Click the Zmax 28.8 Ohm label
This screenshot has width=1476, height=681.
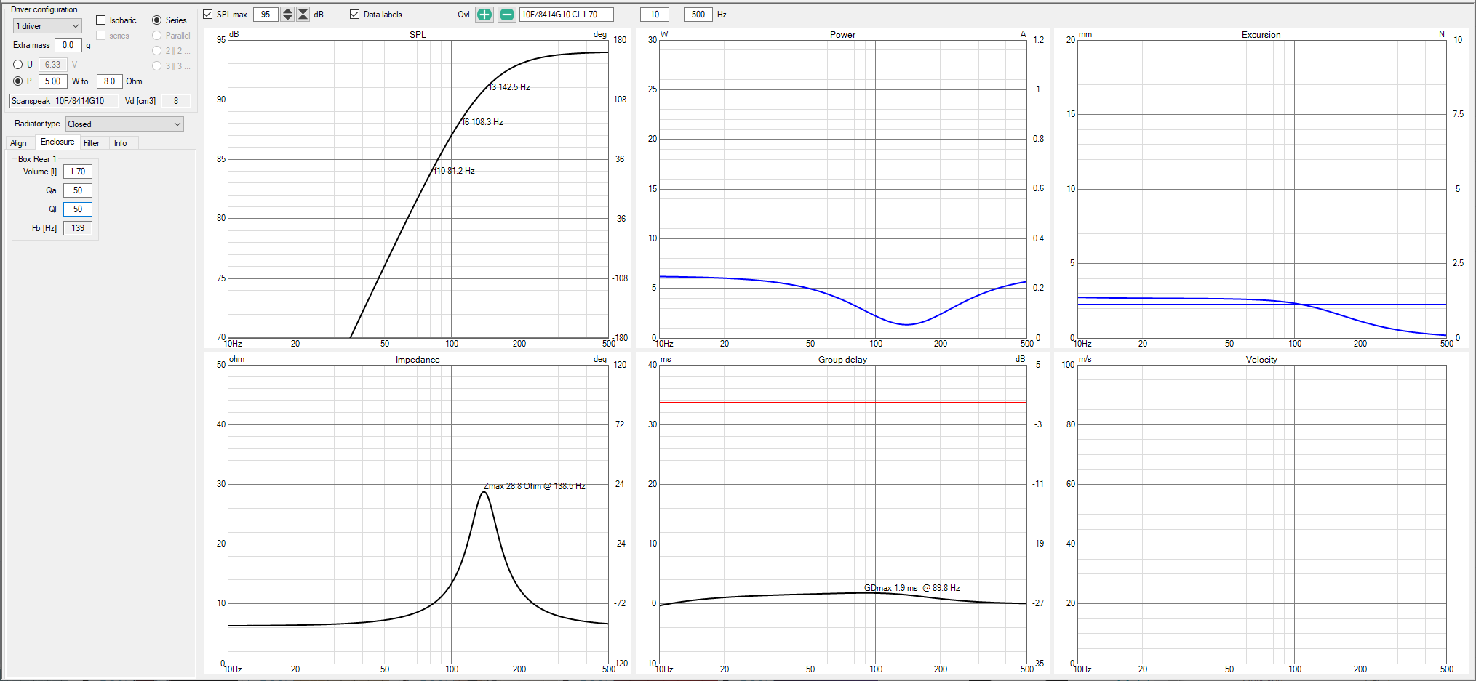(x=535, y=486)
